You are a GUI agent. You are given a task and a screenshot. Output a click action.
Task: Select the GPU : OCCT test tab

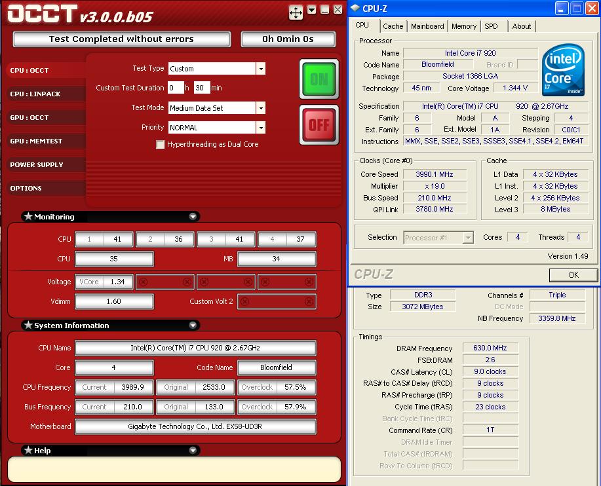46,118
